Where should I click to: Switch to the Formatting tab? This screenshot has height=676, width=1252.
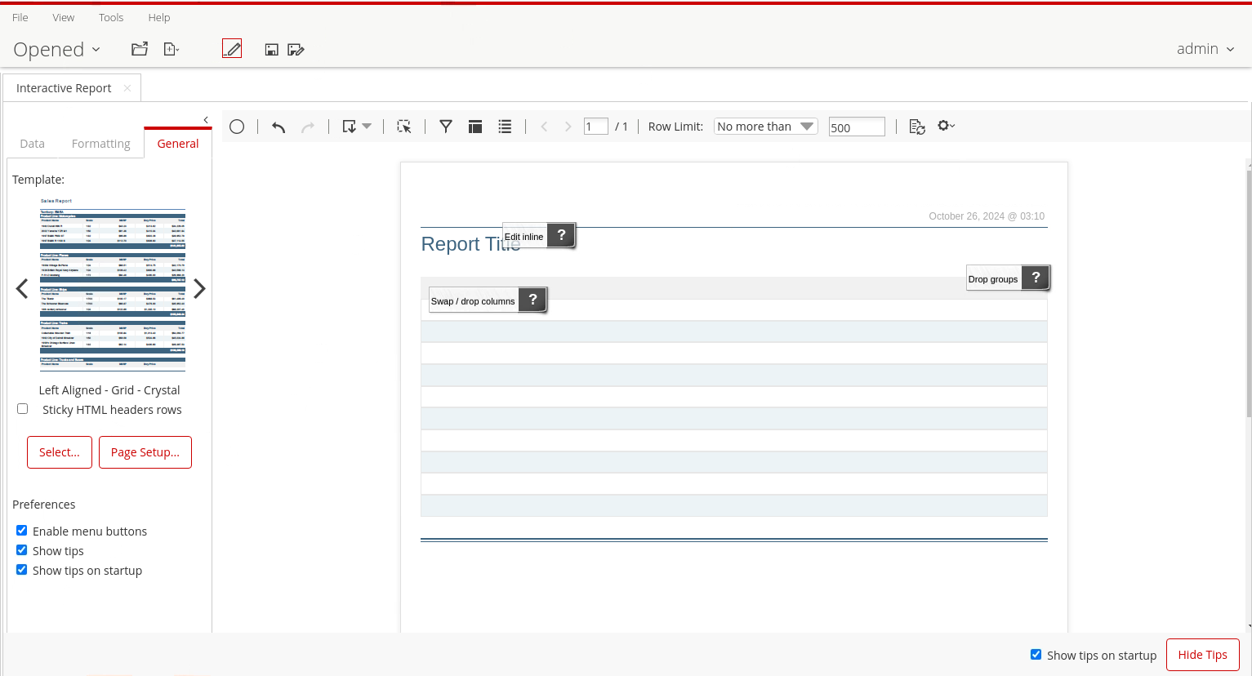[100, 144]
